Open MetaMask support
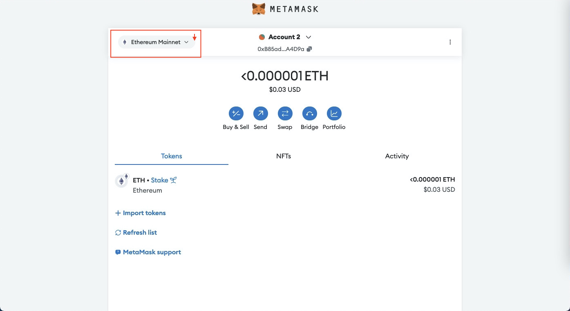Screen dimensions: 570x311 point(148,252)
